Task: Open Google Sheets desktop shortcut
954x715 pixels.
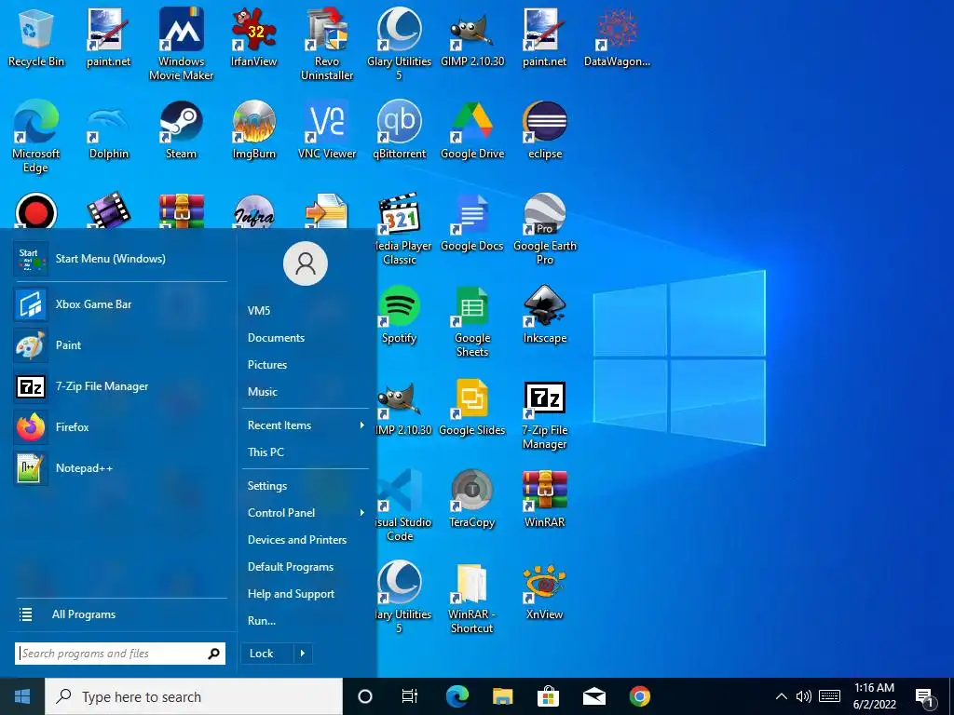Action: (x=472, y=321)
